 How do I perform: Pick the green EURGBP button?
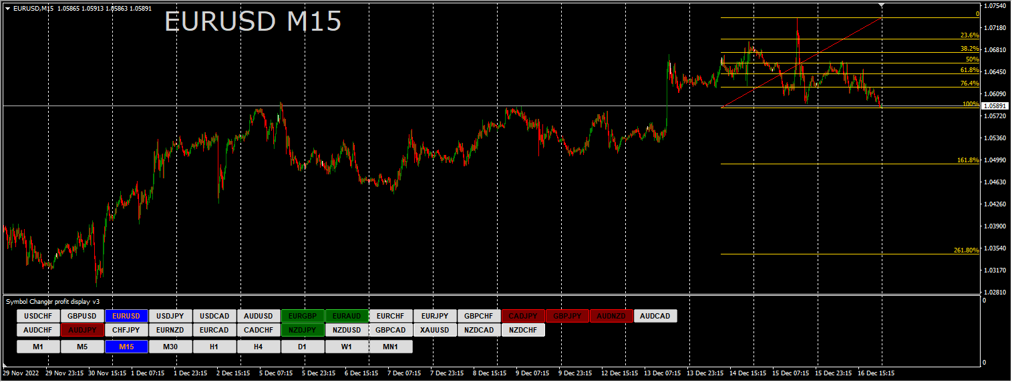click(303, 316)
